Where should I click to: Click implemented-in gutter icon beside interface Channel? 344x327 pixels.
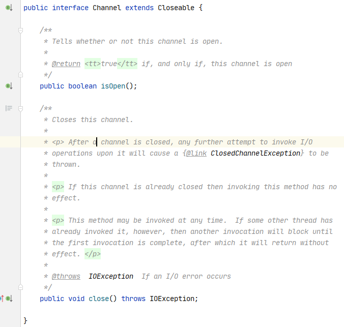(9, 8)
